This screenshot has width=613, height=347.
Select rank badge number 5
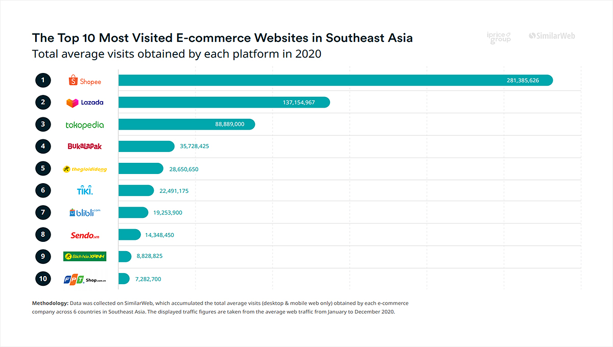coord(43,168)
